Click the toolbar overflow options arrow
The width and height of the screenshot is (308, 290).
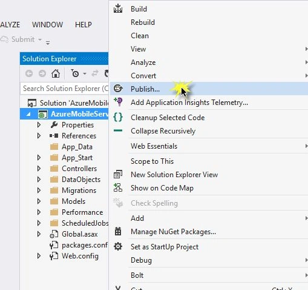[x=48, y=42]
